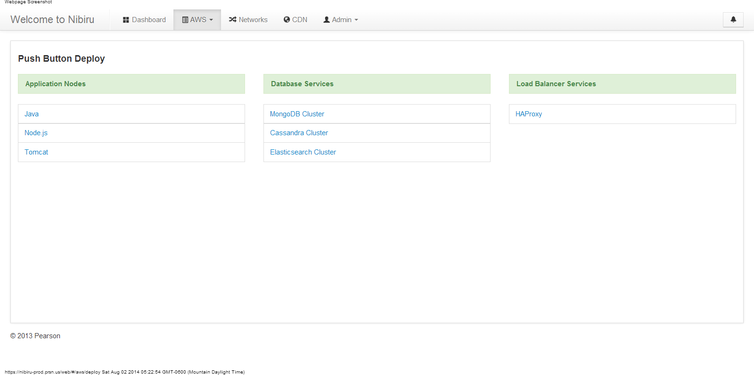754x375 pixels.
Task: Select Cassandra Cluster database service
Action: pyautogui.click(x=299, y=133)
